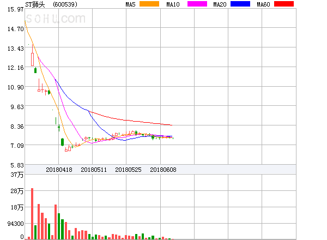Click the MA60 legend label
This screenshot has height=240, width=327.
point(263,4)
